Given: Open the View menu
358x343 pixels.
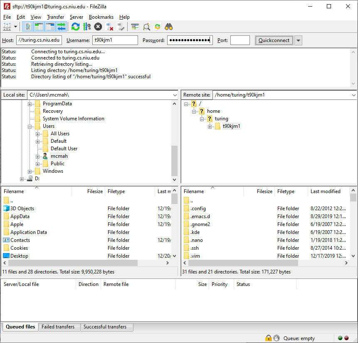Looking at the screenshot, I should click(x=36, y=17).
